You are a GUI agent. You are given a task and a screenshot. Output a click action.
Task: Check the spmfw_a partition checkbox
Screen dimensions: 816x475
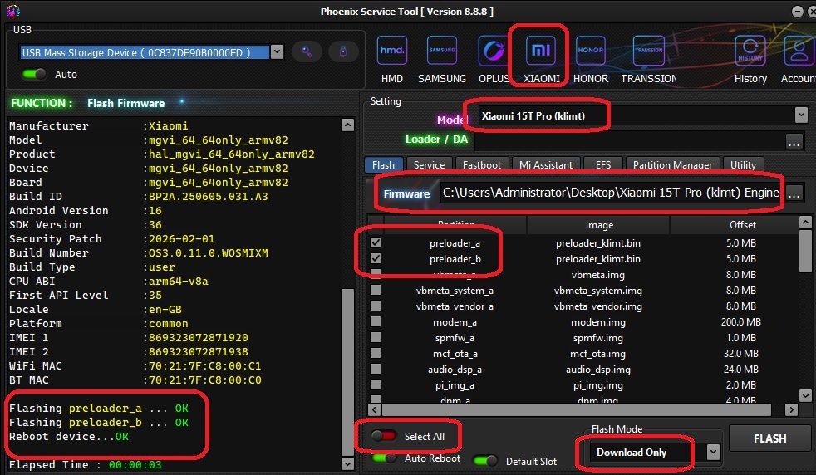pos(376,337)
